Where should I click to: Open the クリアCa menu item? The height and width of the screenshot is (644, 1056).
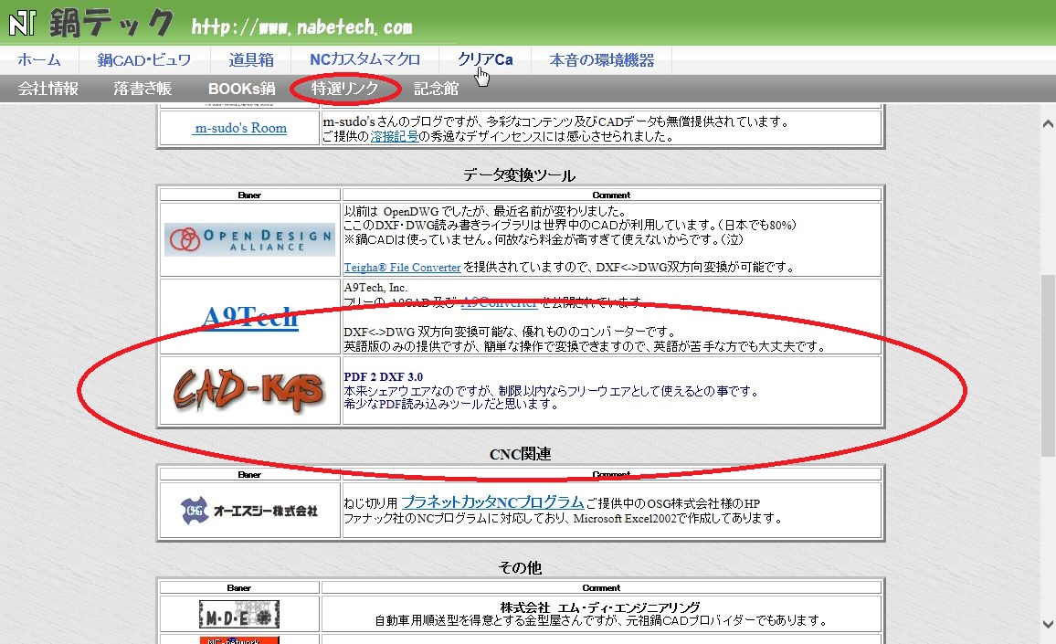coord(485,59)
